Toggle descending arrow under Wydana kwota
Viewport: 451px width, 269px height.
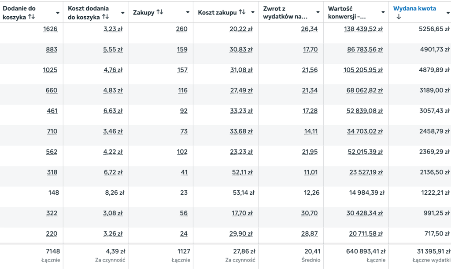coord(399,17)
